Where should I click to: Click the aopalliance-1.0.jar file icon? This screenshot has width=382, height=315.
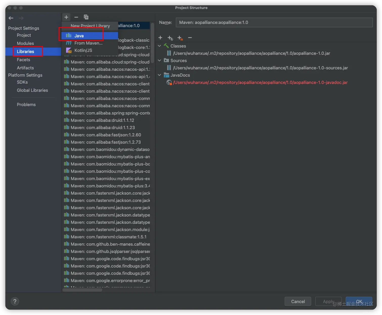(169, 53)
